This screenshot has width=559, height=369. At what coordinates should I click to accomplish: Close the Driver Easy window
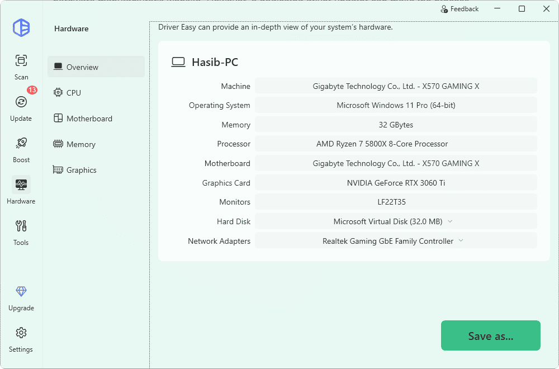click(x=546, y=8)
